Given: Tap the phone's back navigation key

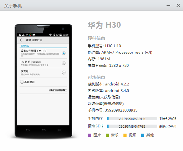Looking at the screenshot, I should (x=28, y=130).
